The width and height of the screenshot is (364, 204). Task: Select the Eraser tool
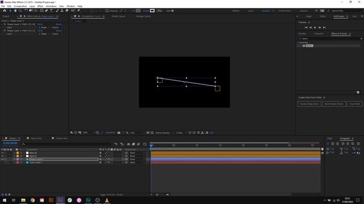coord(67,11)
